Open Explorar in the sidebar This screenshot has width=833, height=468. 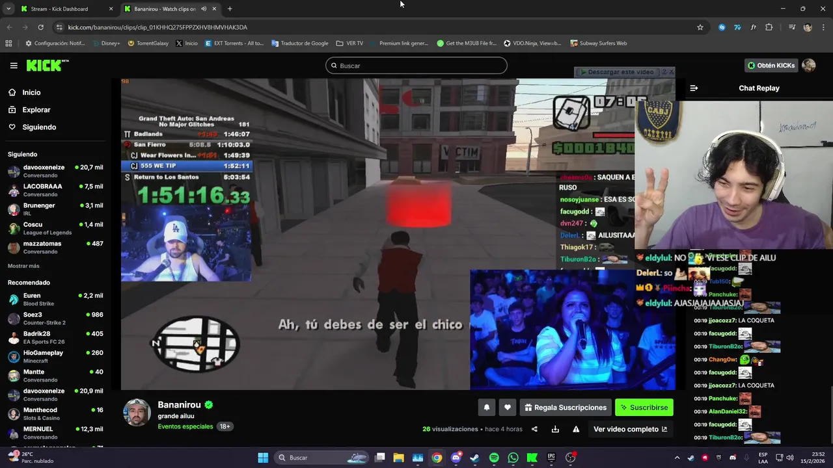[36, 110]
